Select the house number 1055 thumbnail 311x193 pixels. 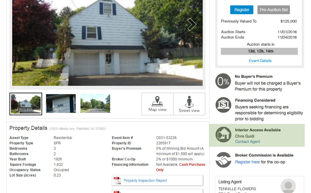(61, 103)
